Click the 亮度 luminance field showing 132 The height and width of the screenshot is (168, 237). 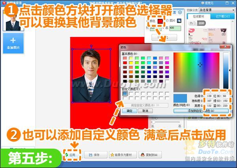pos(209,106)
